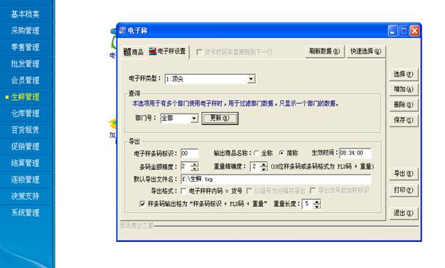The height and width of the screenshot is (268, 445).
Task: Decrease 重量精确度 with down arrow
Action: click(x=264, y=169)
